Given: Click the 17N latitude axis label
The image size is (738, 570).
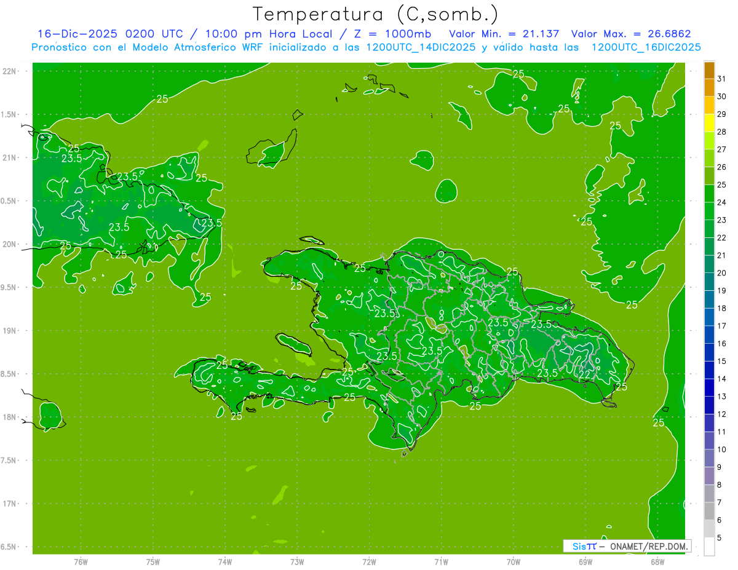Looking at the screenshot, I should (10, 504).
